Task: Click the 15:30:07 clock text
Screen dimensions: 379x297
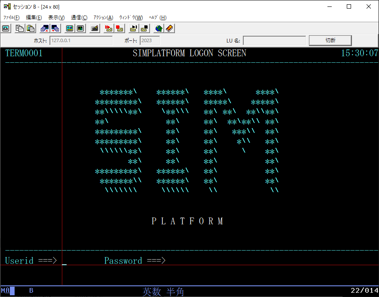Action: (x=359, y=53)
